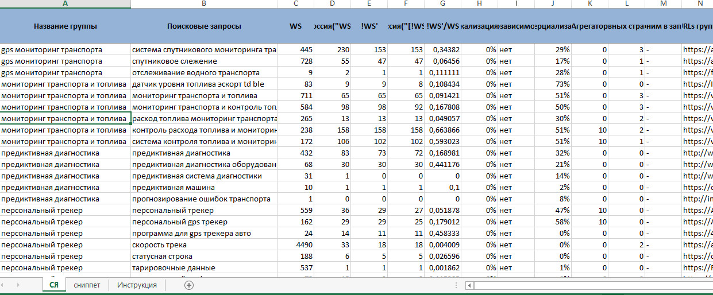Switch to the СЯ sheet tab

tap(54, 285)
